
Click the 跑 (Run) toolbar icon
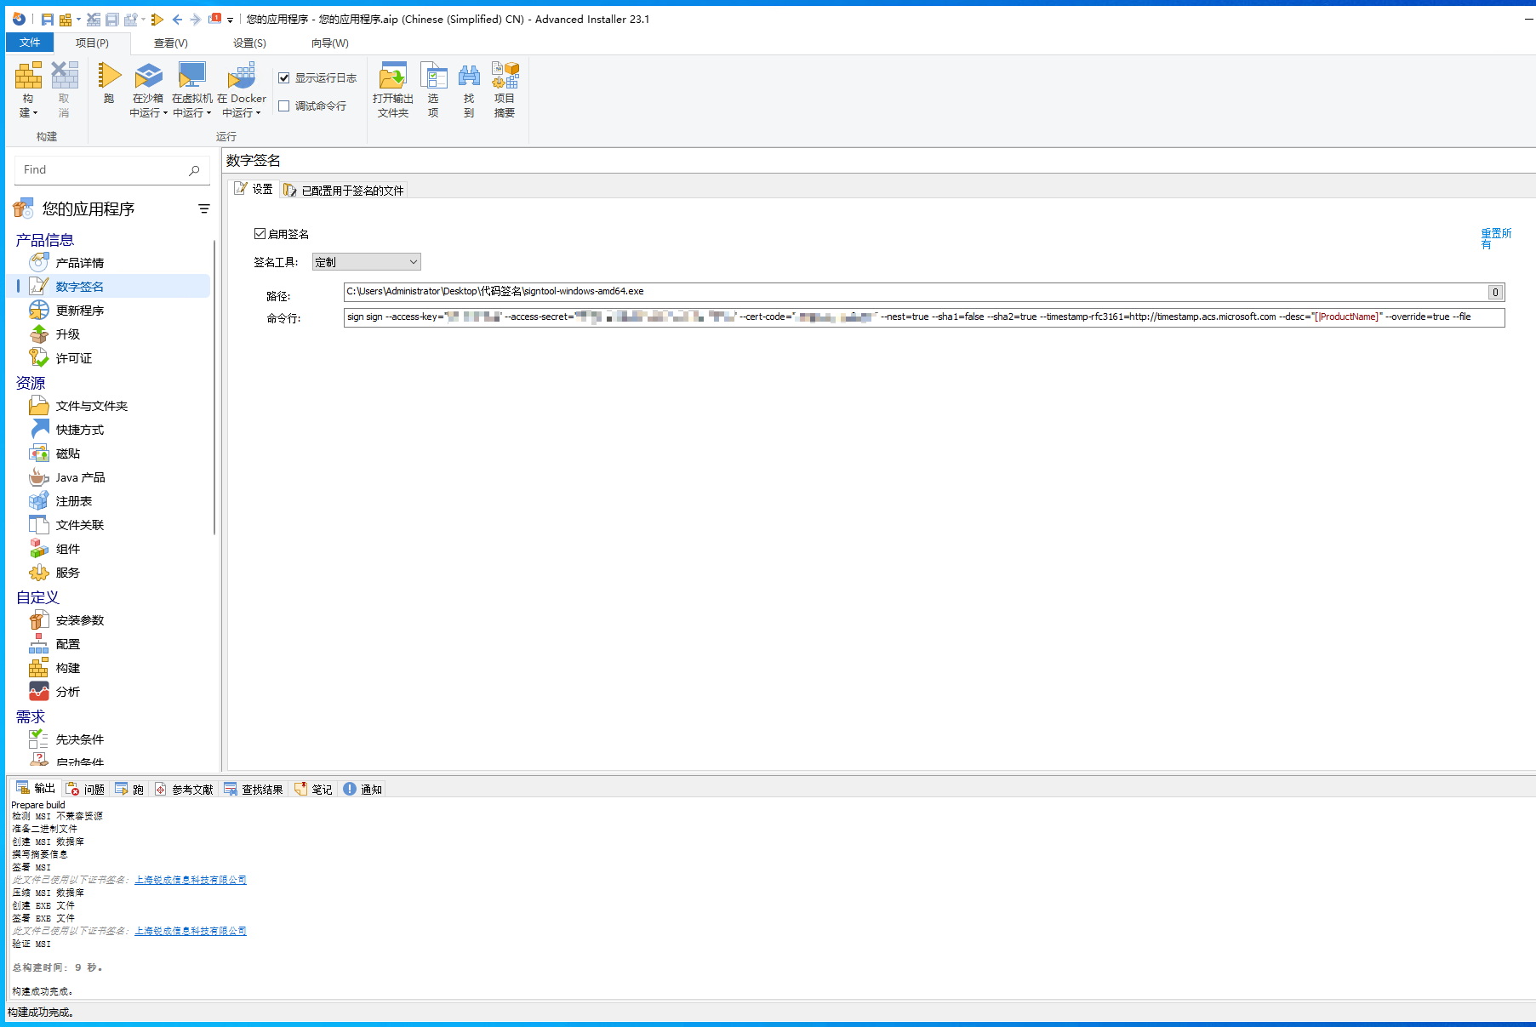click(109, 88)
